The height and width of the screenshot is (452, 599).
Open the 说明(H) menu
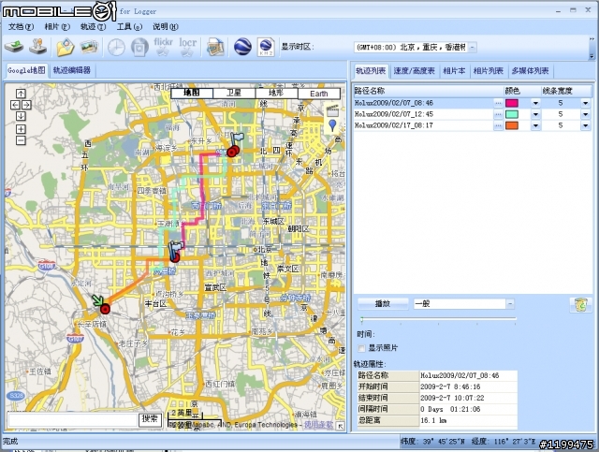tap(166, 26)
